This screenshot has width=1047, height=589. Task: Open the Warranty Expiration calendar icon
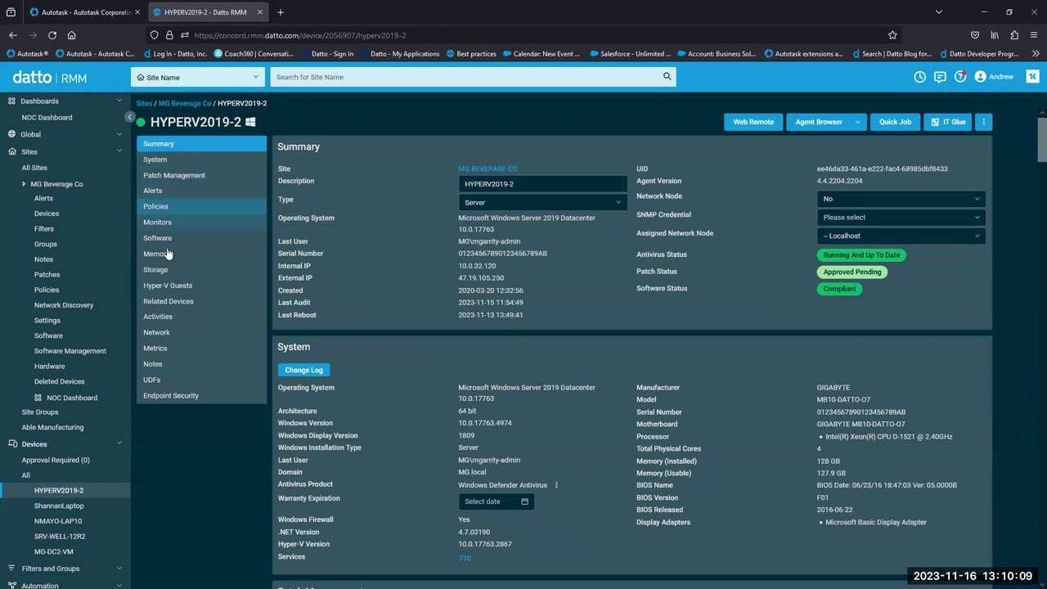(x=525, y=501)
